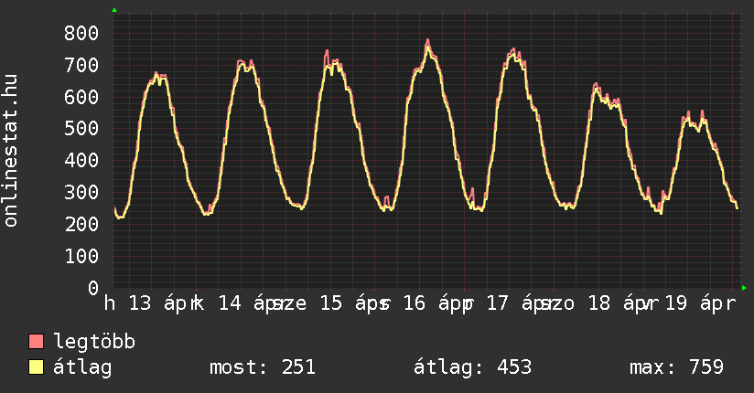The height and width of the screenshot is (393, 754).
Task: Click the highest peak in the chart
Action: tap(427, 40)
